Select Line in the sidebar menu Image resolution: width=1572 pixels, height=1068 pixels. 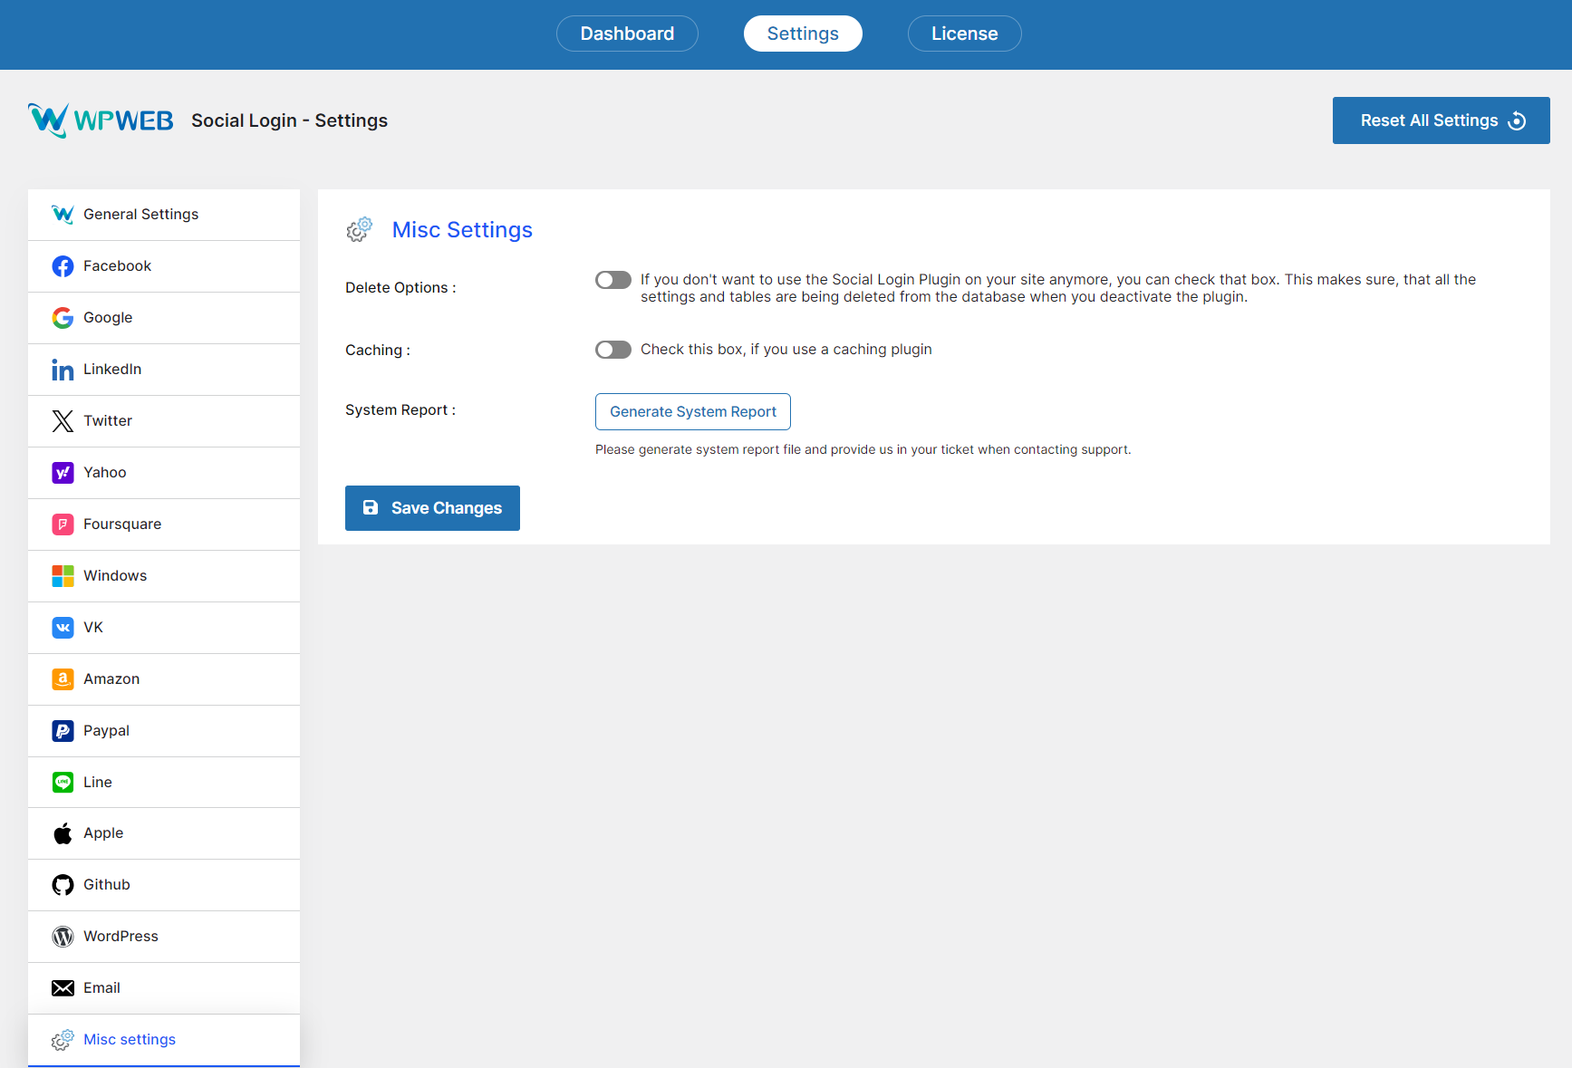click(x=164, y=783)
